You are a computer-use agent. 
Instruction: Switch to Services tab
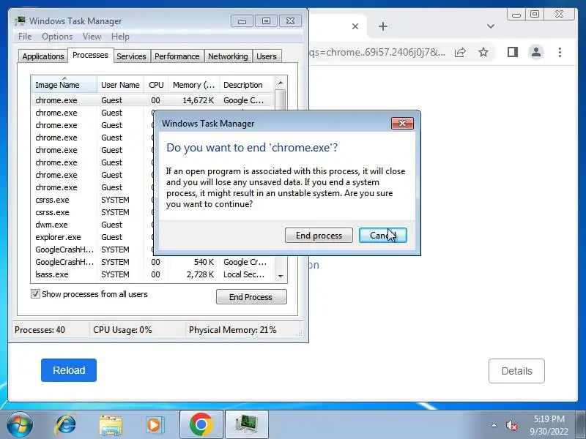coord(132,56)
